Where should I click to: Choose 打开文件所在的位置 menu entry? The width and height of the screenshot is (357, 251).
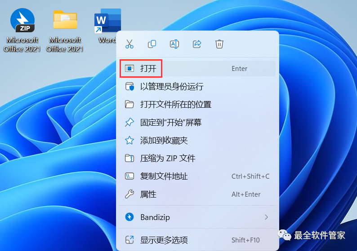pos(197,104)
